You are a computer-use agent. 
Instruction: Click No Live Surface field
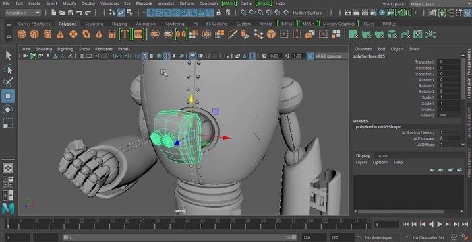click(x=307, y=13)
